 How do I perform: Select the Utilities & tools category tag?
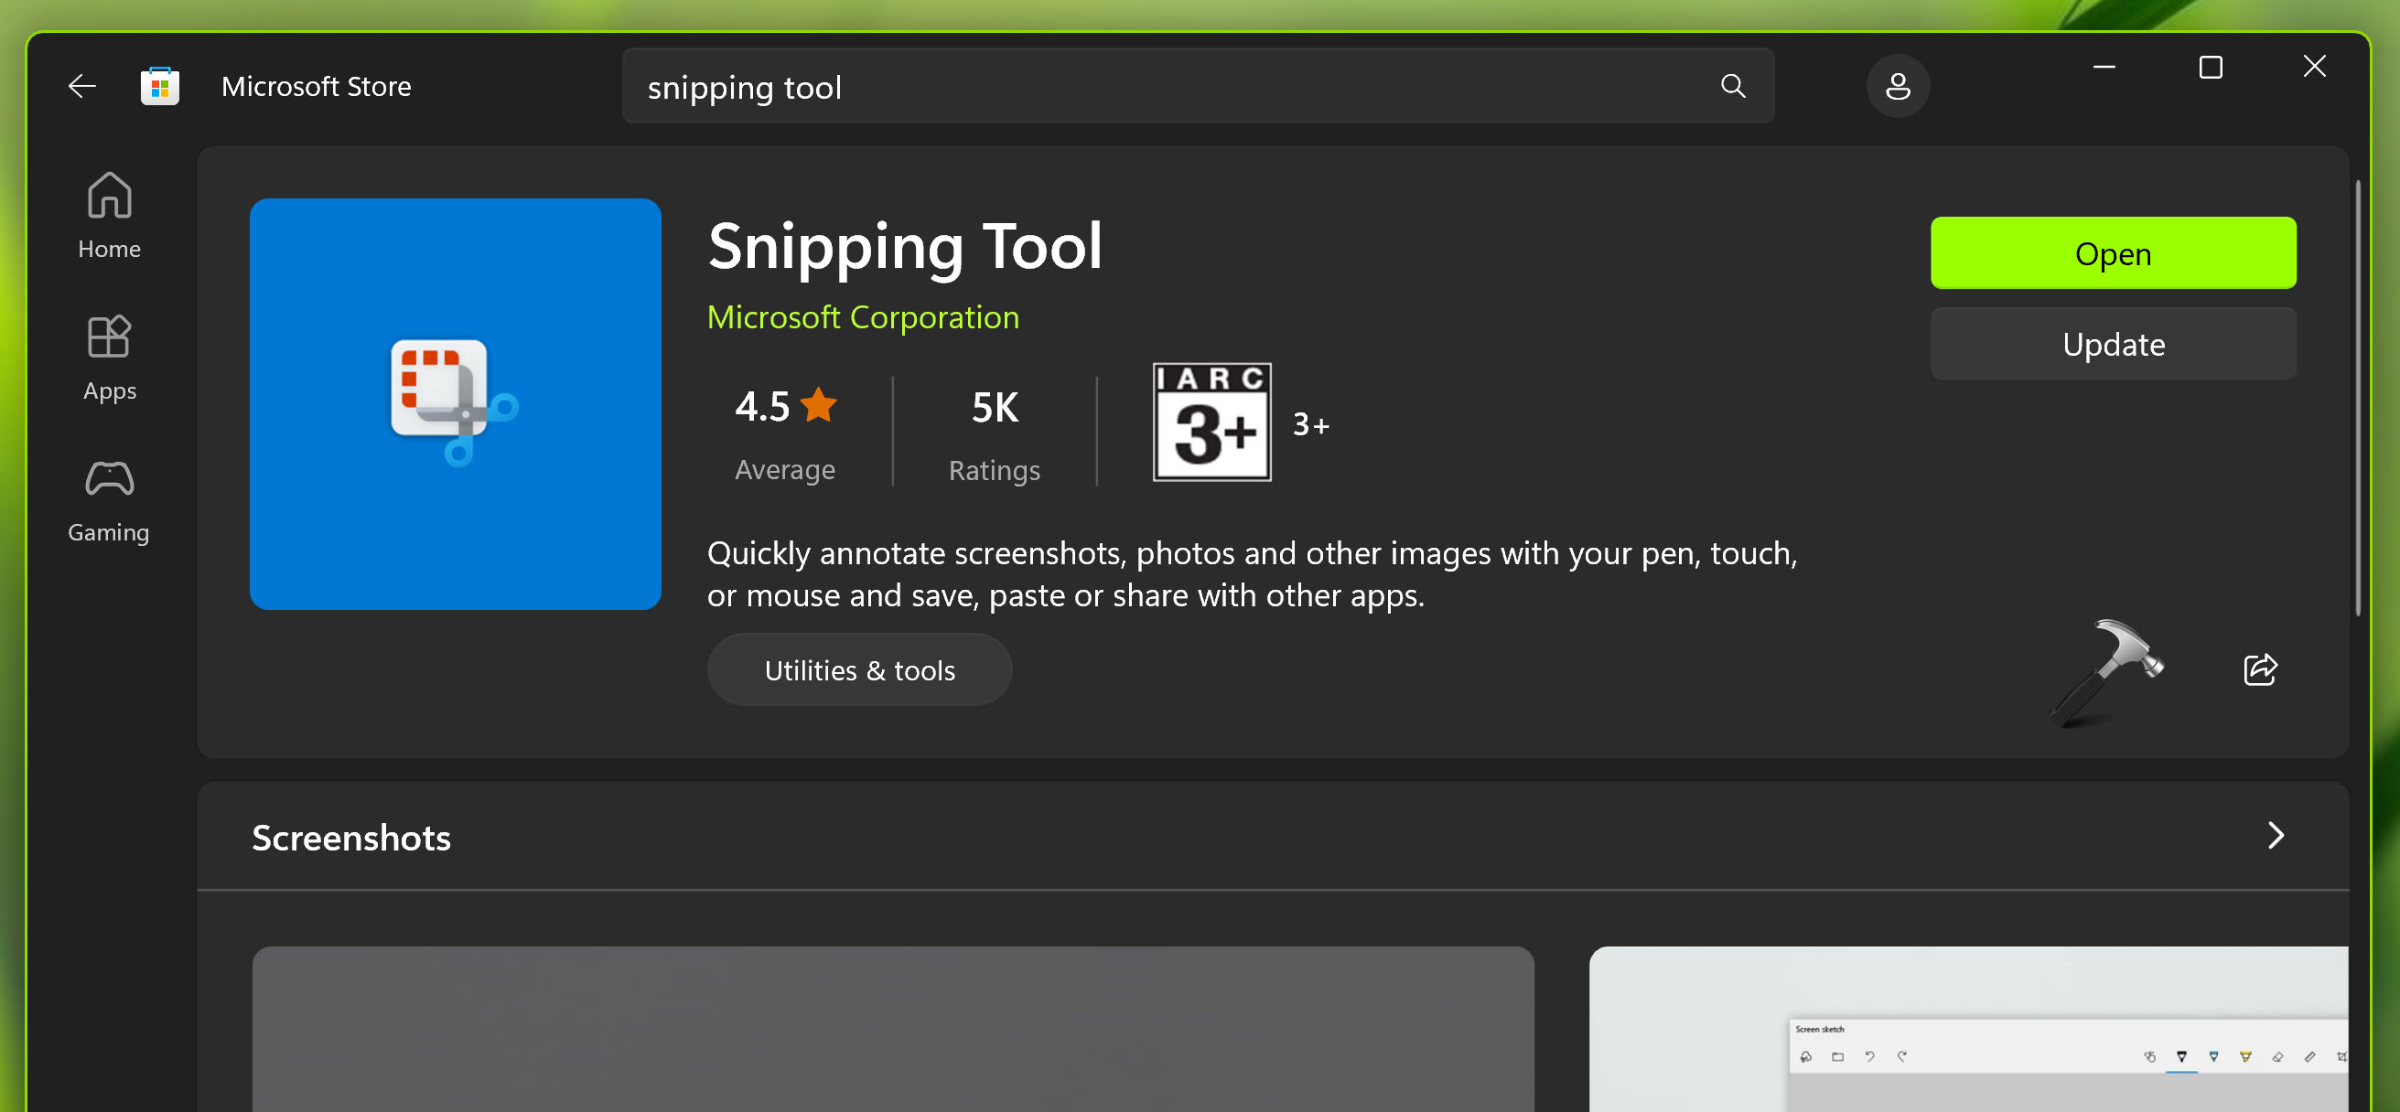(859, 670)
